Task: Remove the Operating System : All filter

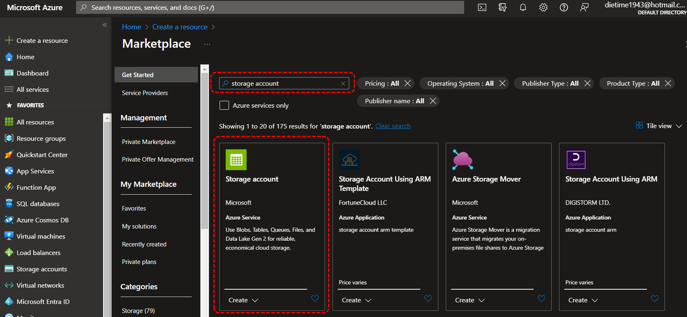Action: point(503,83)
